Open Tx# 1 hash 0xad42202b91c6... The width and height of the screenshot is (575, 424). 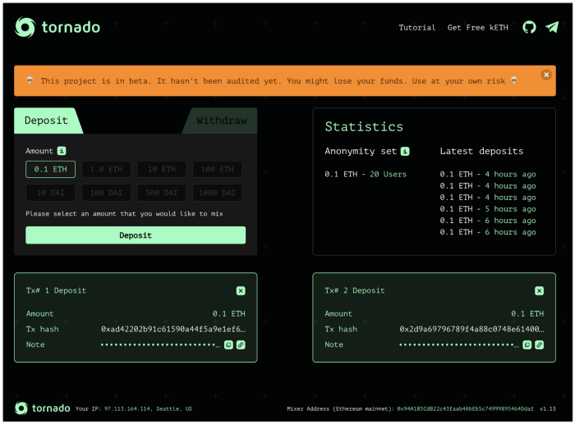[x=173, y=329]
